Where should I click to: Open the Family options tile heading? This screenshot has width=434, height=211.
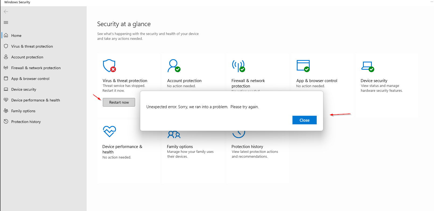pos(180,147)
